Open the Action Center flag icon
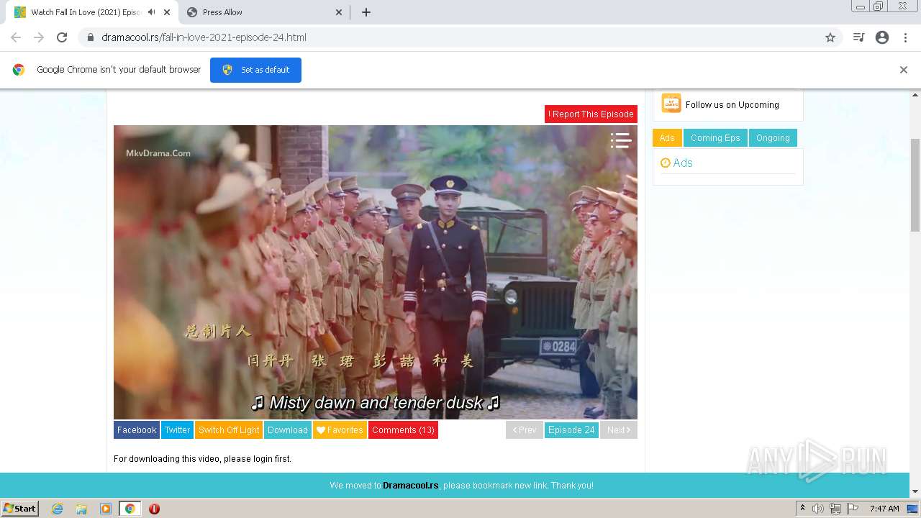This screenshot has height=518, width=921. 853,509
